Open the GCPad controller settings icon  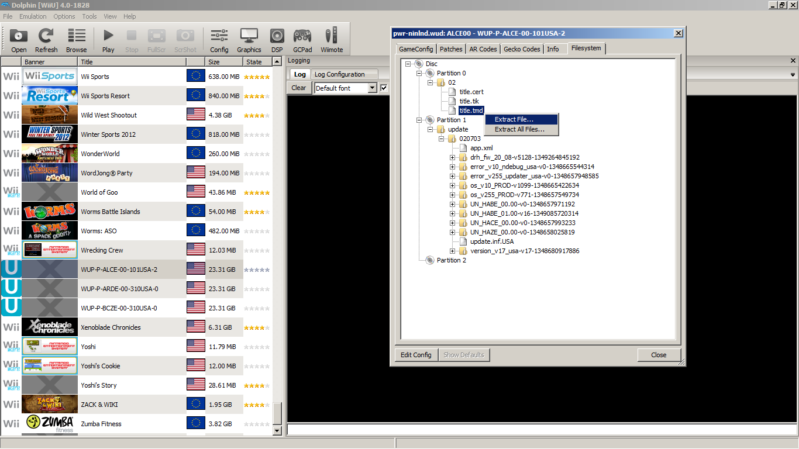click(302, 40)
